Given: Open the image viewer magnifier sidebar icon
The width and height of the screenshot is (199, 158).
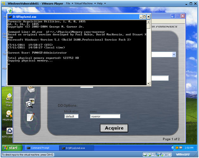Looking at the screenshot, I should pyautogui.click(x=30, y=103).
